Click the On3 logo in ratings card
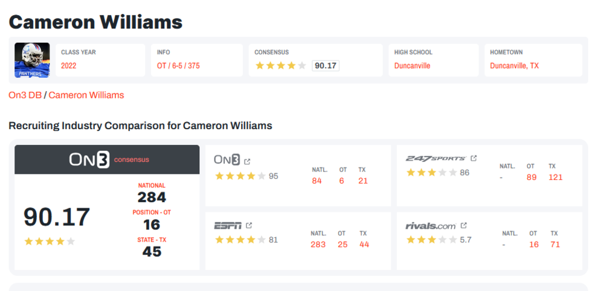604x291 pixels. 227,160
